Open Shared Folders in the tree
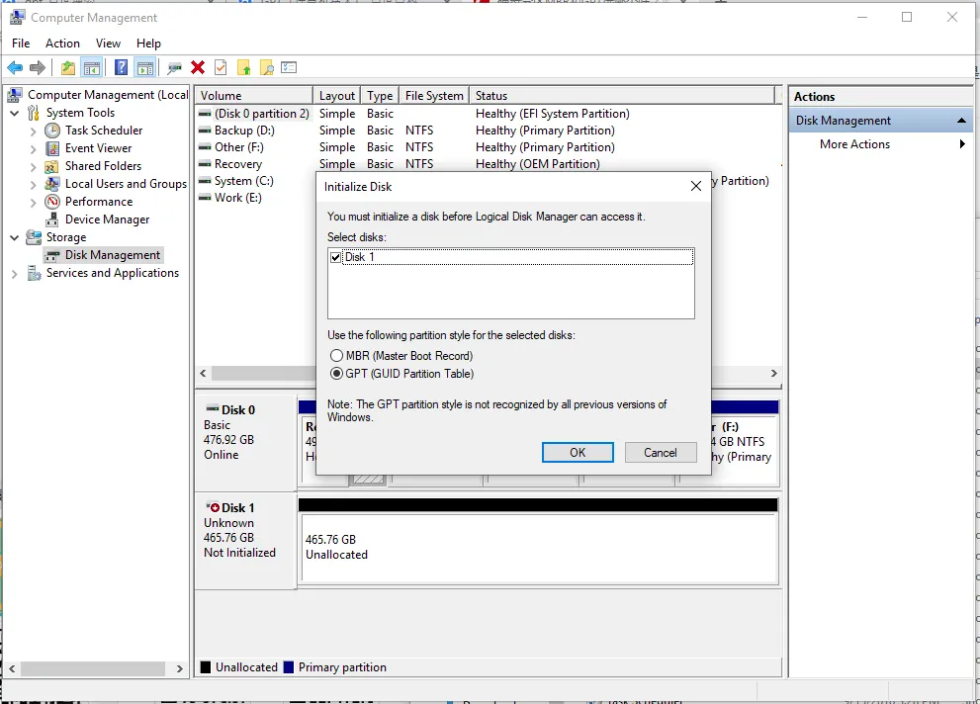 [103, 166]
